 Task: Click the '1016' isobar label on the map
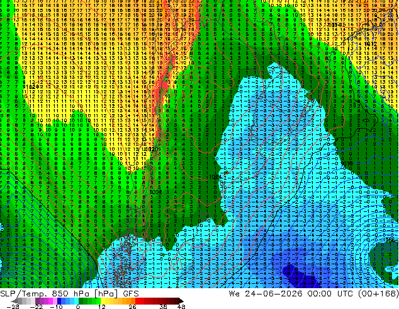tap(347, 163)
